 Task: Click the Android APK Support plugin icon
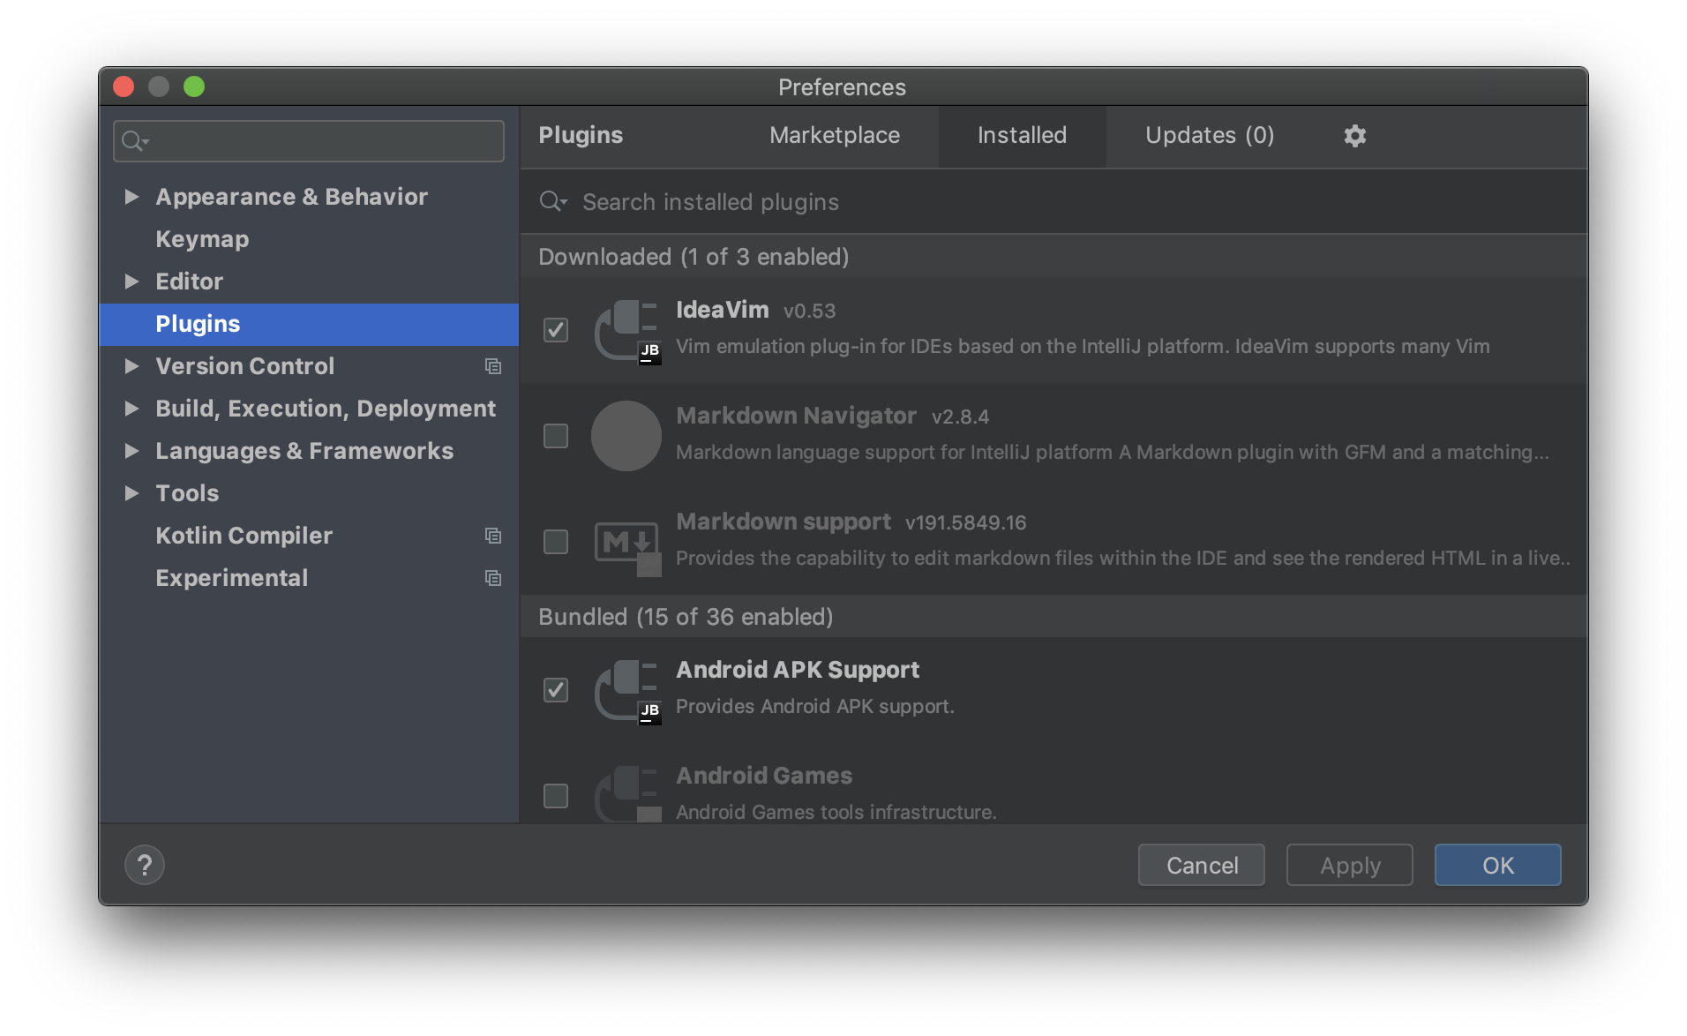(x=626, y=691)
